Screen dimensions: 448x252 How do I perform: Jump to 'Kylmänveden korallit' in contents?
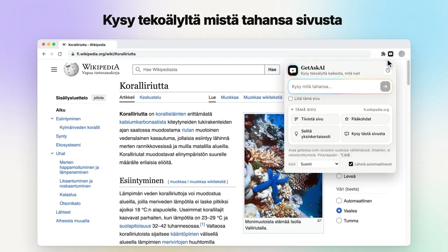click(80, 127)
